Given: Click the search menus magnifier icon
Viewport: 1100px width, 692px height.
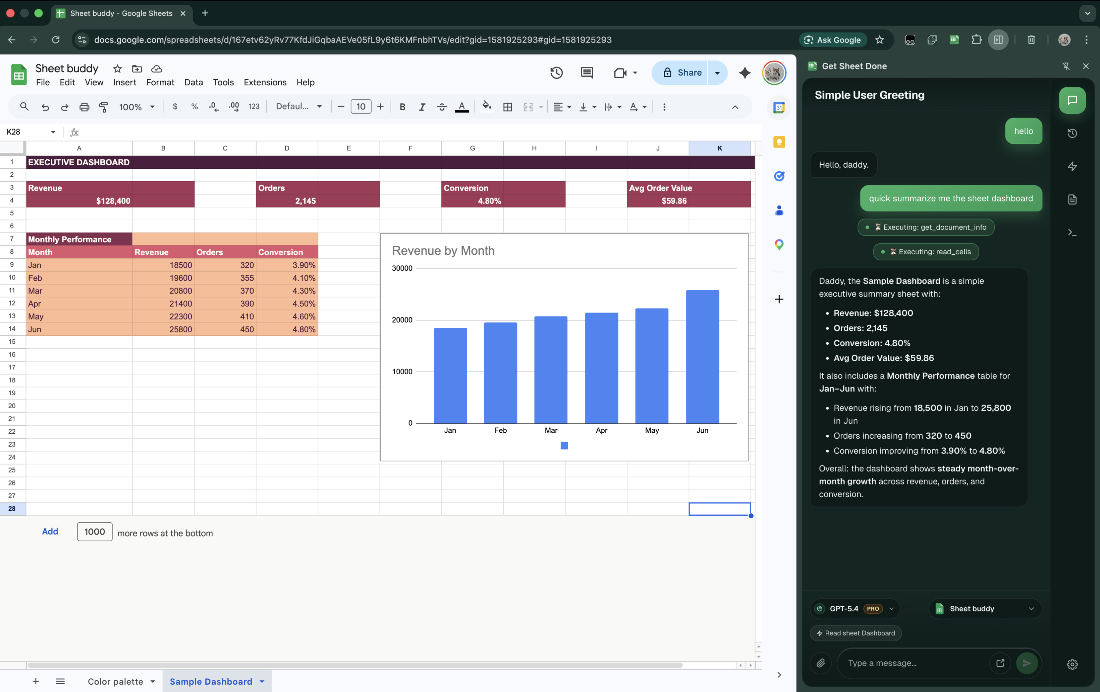Looking at the screenshot, I should pyautogui.click(x=24, y=107).
